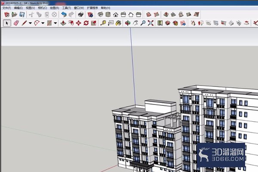Viewport: 258px width, 172px height.
Task: Open the 扩展程序 menu
Action: coord(92,8)
